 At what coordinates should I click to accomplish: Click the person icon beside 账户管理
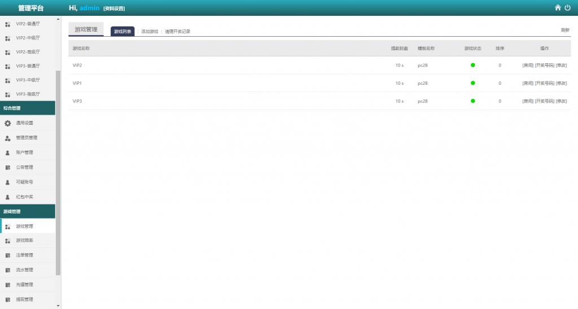[x=8, y=153]
